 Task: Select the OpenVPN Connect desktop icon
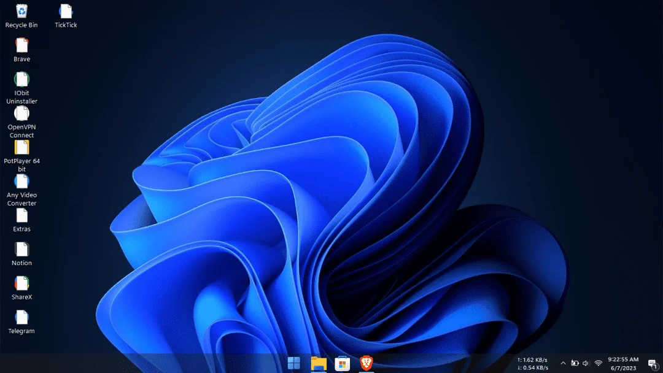(21, 122)
